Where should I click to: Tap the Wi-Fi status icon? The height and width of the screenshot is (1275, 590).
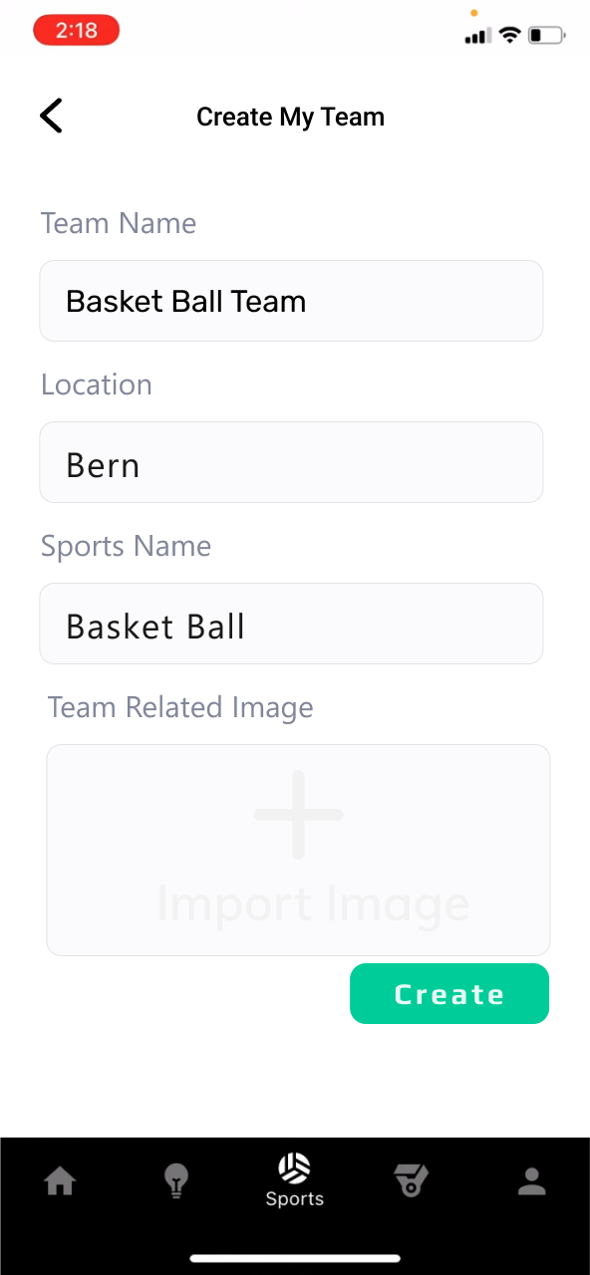click(510, 36)
